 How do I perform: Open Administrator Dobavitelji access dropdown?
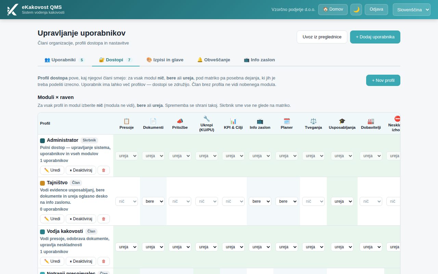click(x=371, y=156)
